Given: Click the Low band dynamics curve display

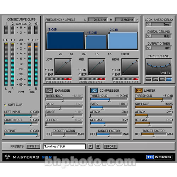Looking at the screenshot, I should coord(63,67).
